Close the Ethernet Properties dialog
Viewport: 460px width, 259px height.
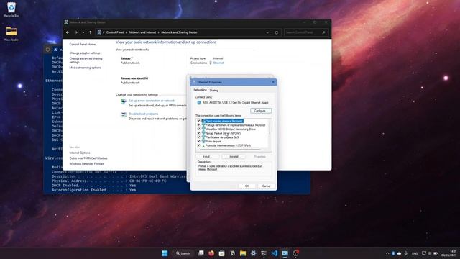click(273, 82)
